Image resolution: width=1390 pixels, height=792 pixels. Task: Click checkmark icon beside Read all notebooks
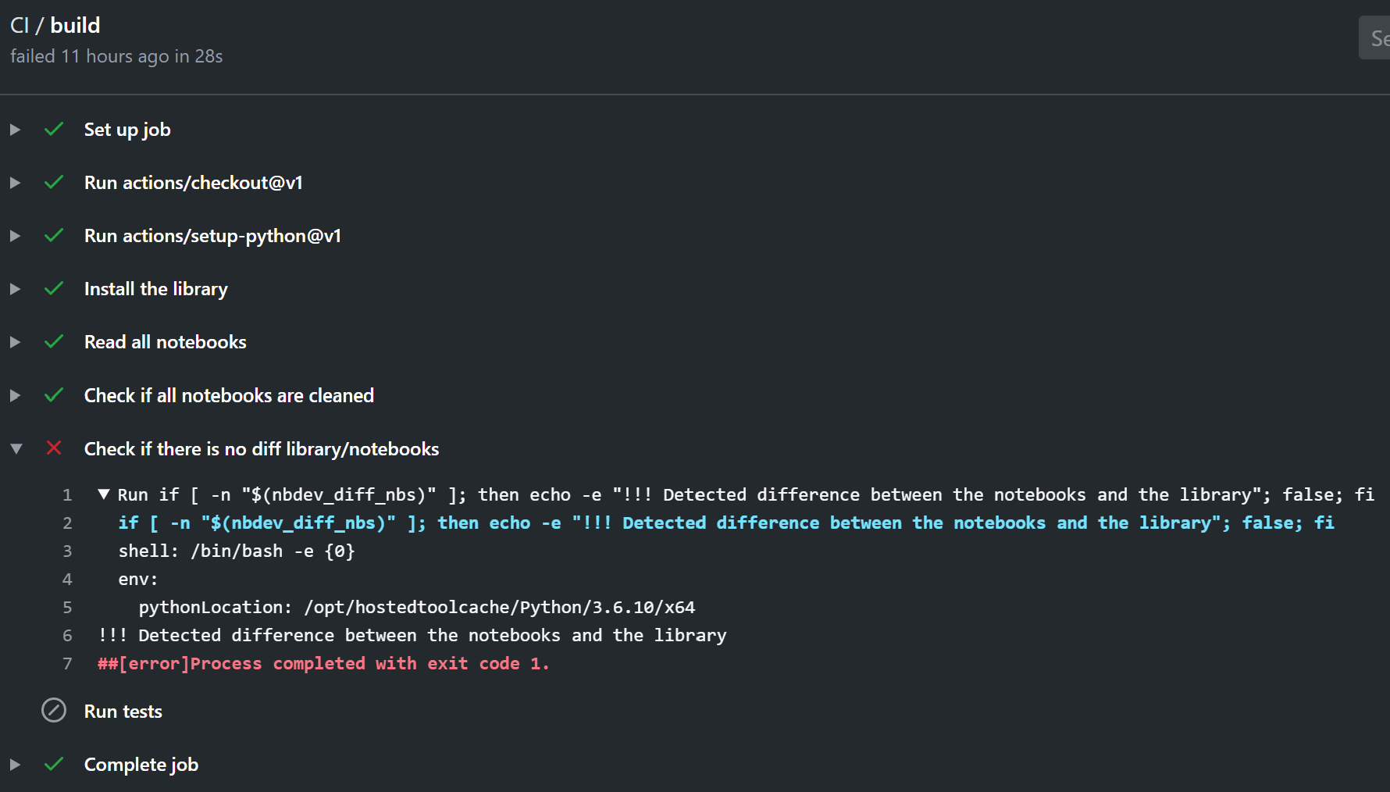pyautogui.click(x=54, y=342)
